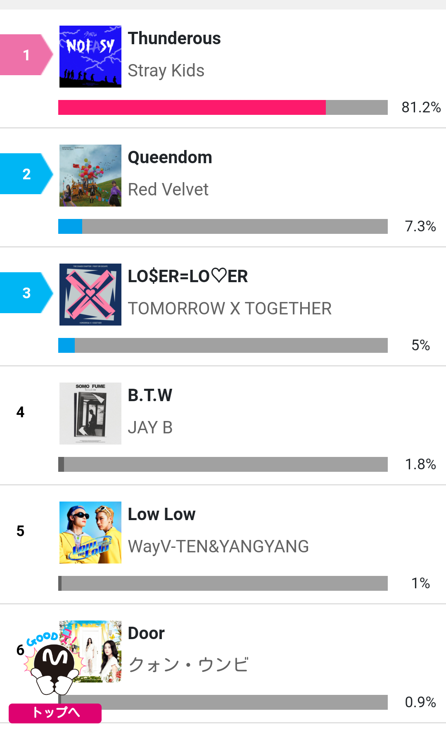446x730 pixels.
Task: Open the Queendom album artwork
Action: coord(90,176)
